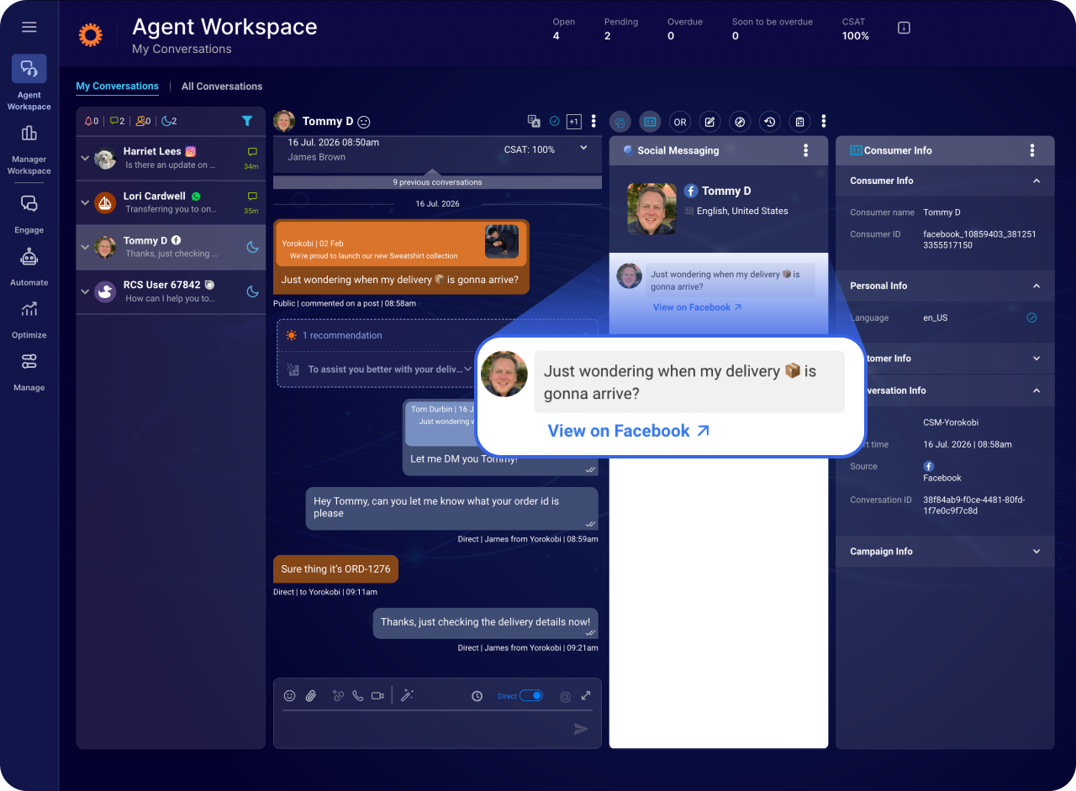Select Agent Workspace in the sidebar
The width and height of the screenshot is (1076, 791).
click(29, 83)
